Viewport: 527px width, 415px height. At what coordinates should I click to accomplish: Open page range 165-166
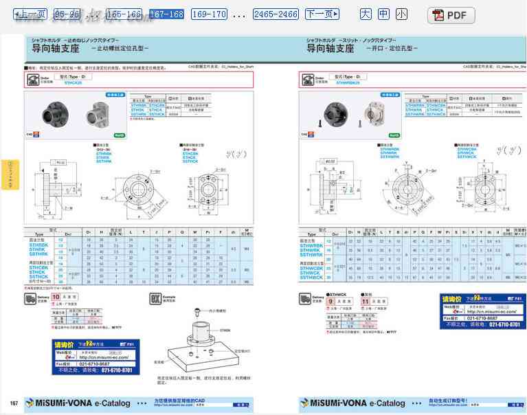(x=124, y=14)
